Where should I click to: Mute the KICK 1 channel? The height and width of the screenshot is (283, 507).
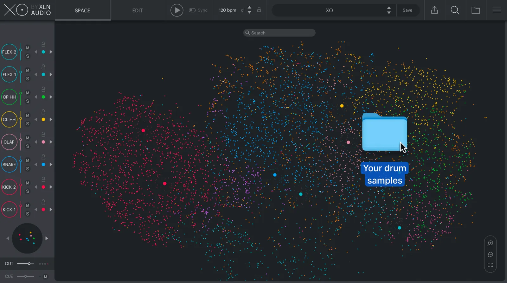point(28,205)
